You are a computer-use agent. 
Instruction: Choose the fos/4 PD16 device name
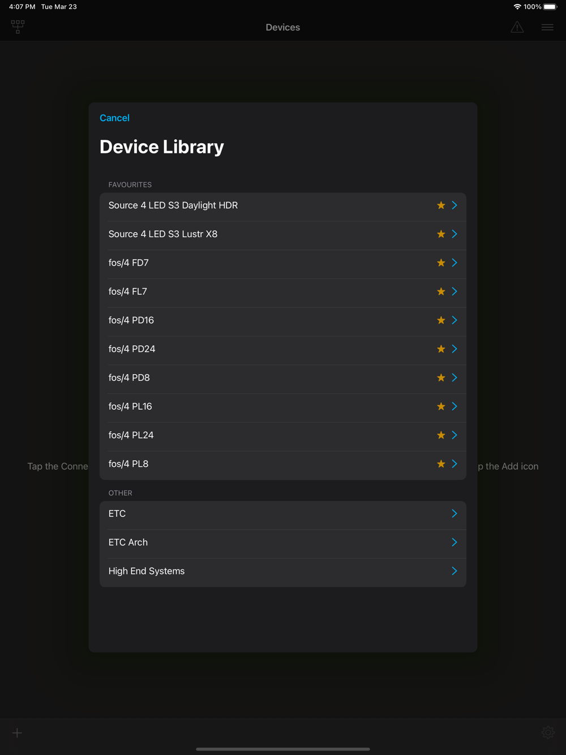click(131, 320)
